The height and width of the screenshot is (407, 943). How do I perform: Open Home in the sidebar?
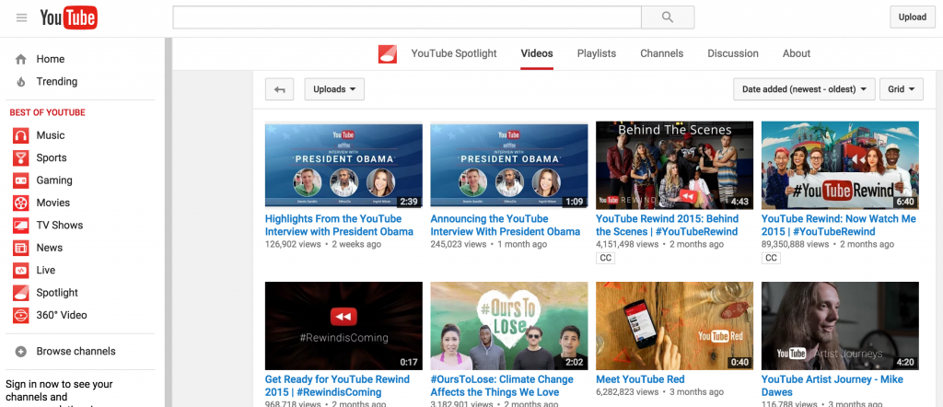51,59
